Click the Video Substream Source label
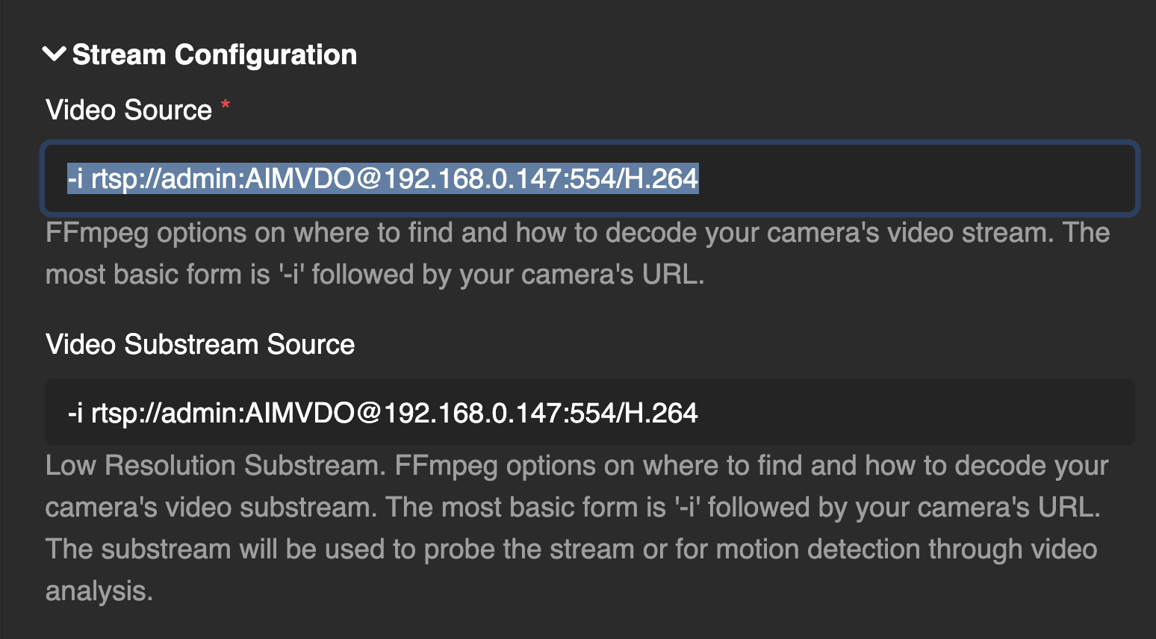The height and width of the screenshot is (639, 1156). tap(199, 344)
